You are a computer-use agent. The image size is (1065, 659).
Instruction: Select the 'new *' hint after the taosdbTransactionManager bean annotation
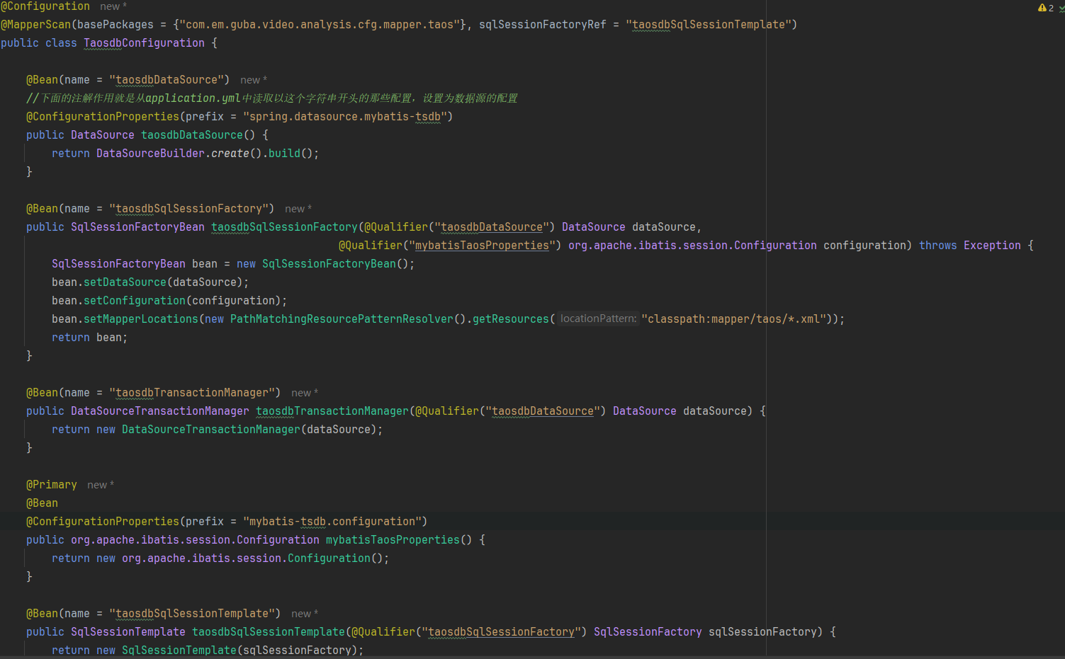point(305,393)
